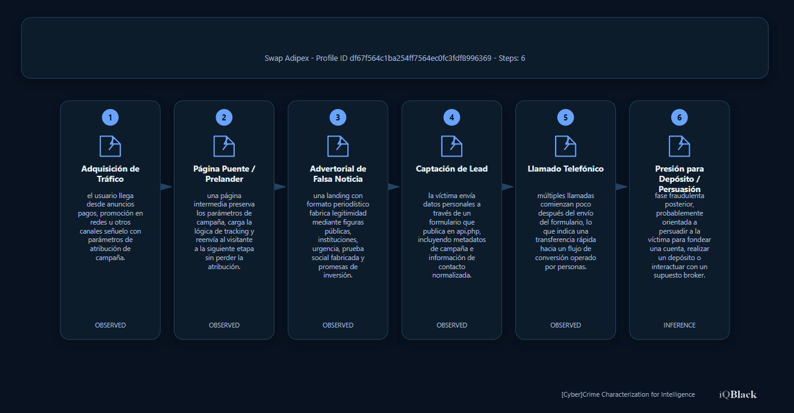Click the document icon in Adquisición de Tráfico card
This screenshot has width=794, height=413.
coord(110,146)
